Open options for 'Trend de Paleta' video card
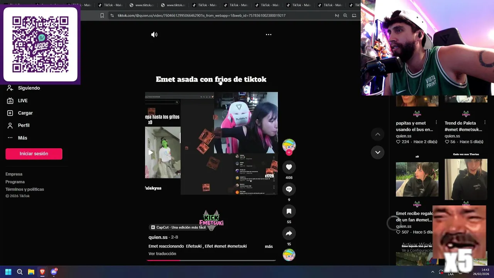Image resolution: width=494 pixels, height=278 pixels. 485,122
